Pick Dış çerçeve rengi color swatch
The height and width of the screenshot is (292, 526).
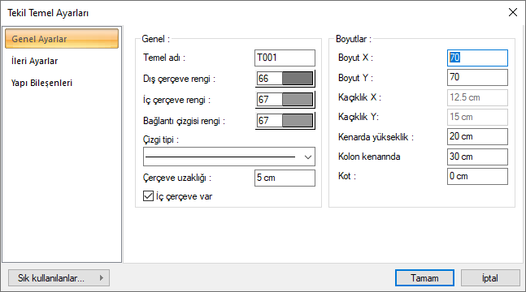point(298,79)
